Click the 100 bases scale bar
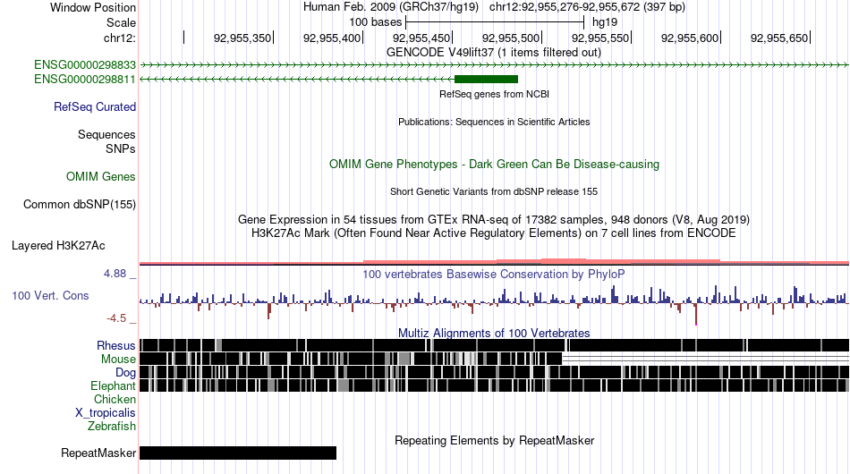The width and height of the screenshot is (850, 474). [495, 22]
